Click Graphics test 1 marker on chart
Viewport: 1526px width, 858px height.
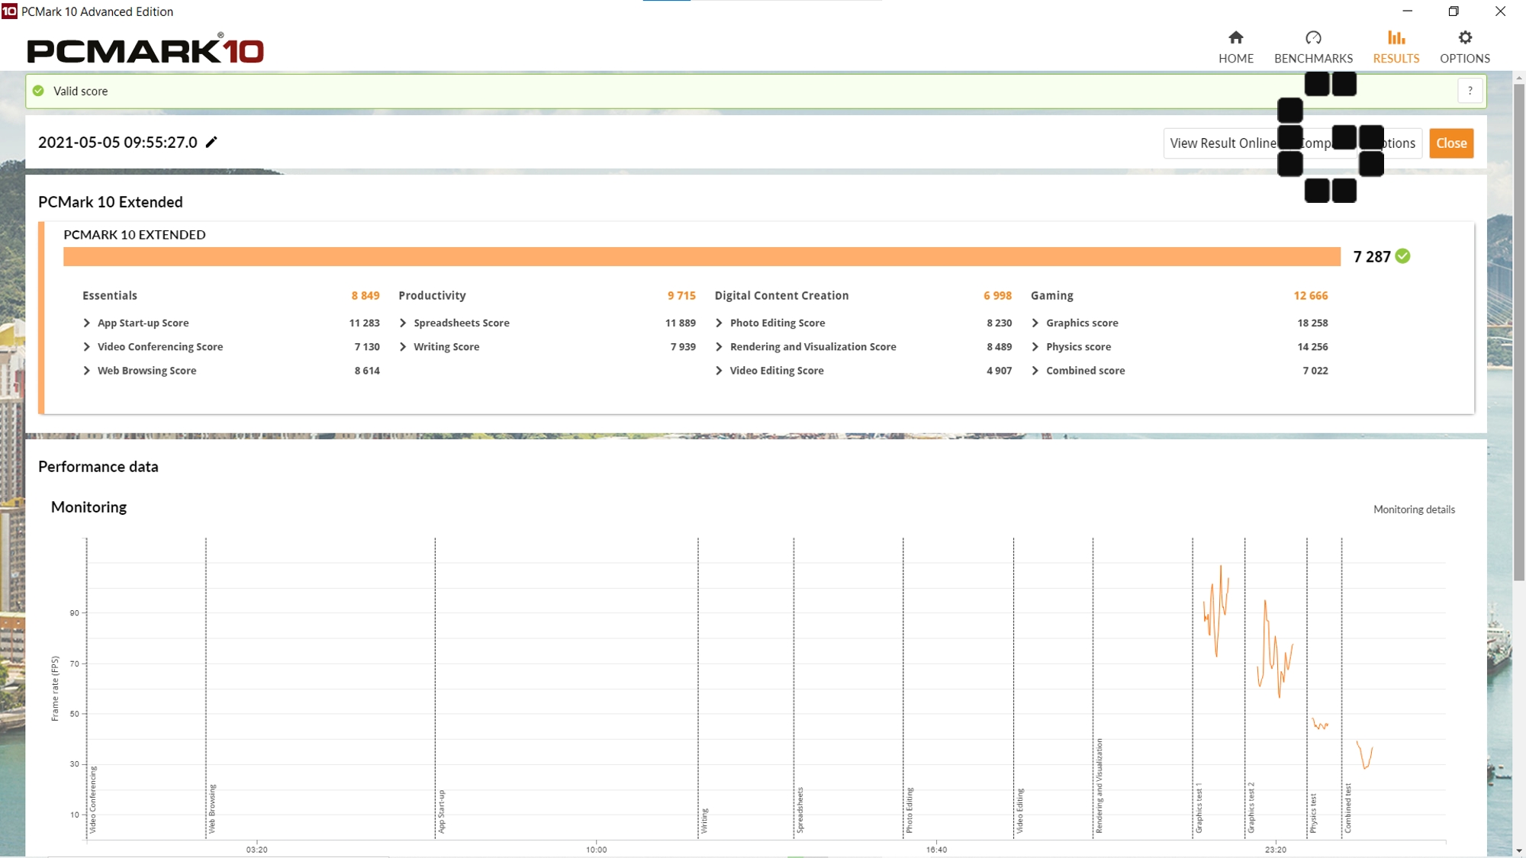pos(1198,808)
